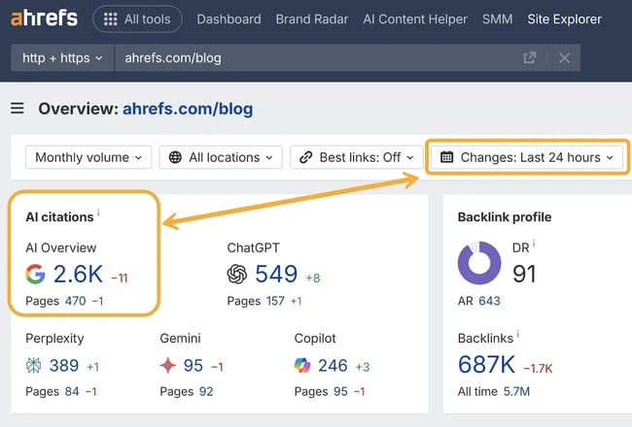Click the ahrefs.com/blog URL input field
632x427 pixels.
point(314,58)
